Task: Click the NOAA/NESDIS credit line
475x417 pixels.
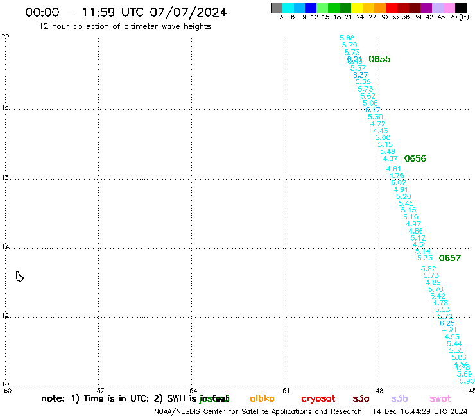Action: 258,412
